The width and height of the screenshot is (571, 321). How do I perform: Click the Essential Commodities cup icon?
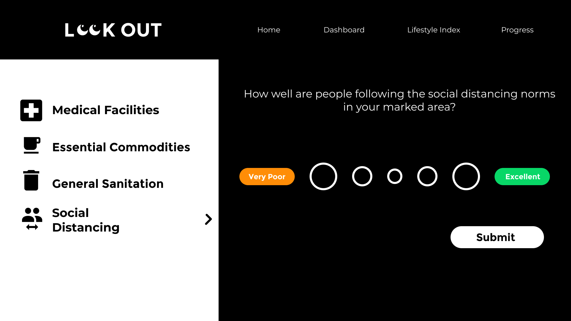pyautogui.click(x=32, y=145)
